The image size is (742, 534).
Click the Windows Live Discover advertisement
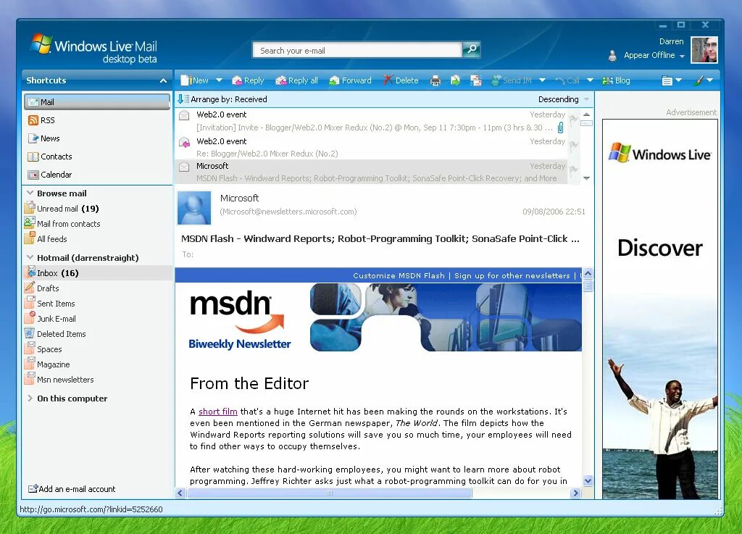coord(660,309)
